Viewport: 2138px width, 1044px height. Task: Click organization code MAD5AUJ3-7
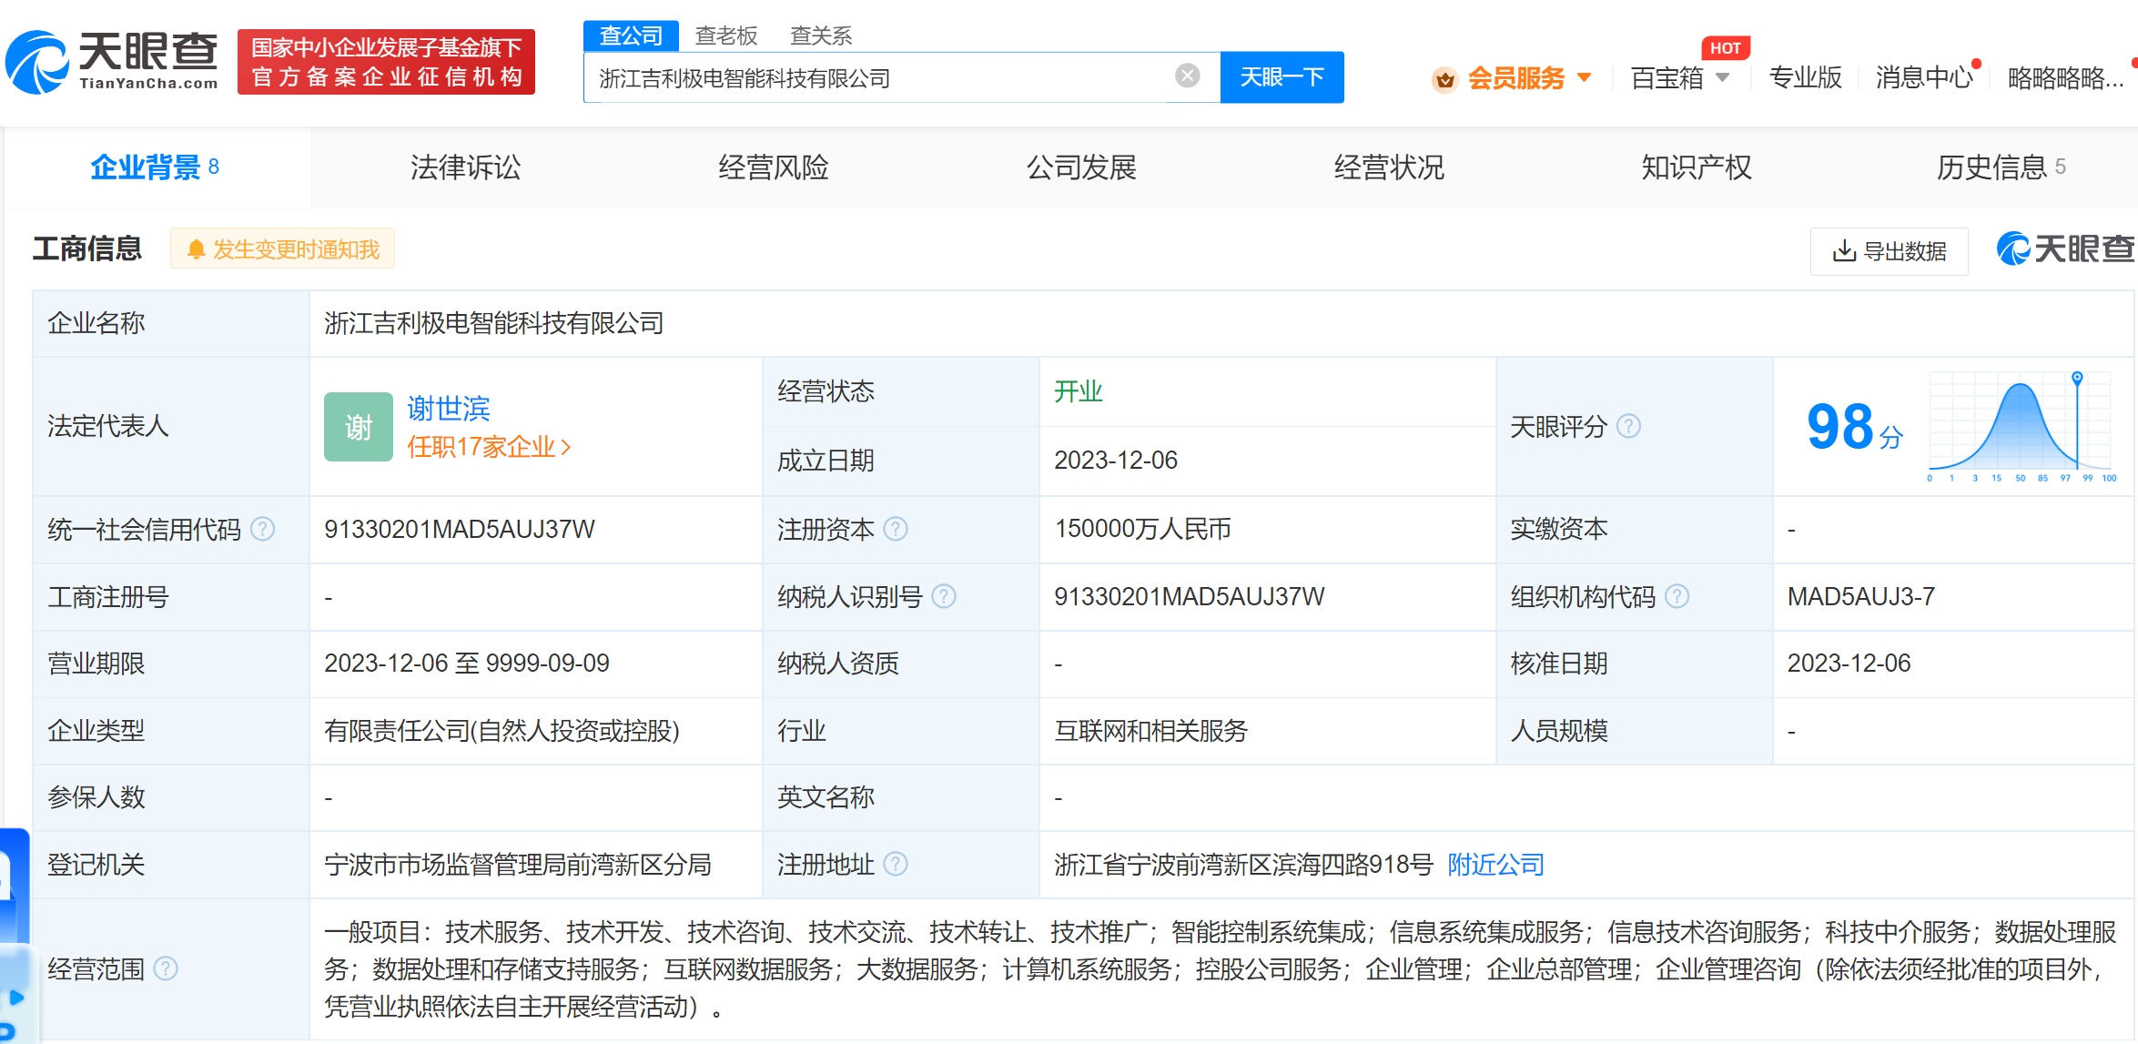[1861, 596]
